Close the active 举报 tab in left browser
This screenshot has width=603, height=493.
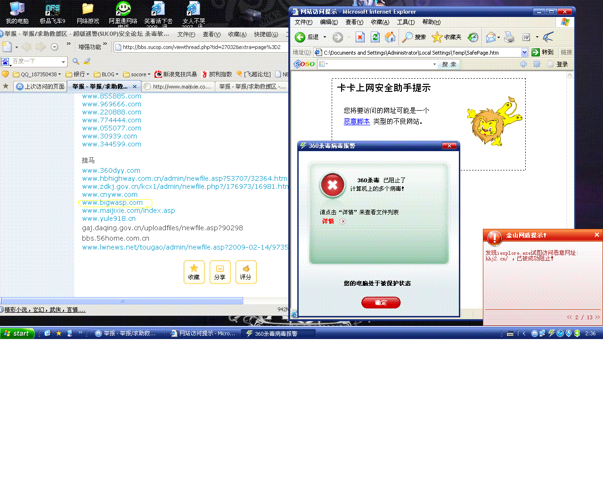(x=135, y=87)
